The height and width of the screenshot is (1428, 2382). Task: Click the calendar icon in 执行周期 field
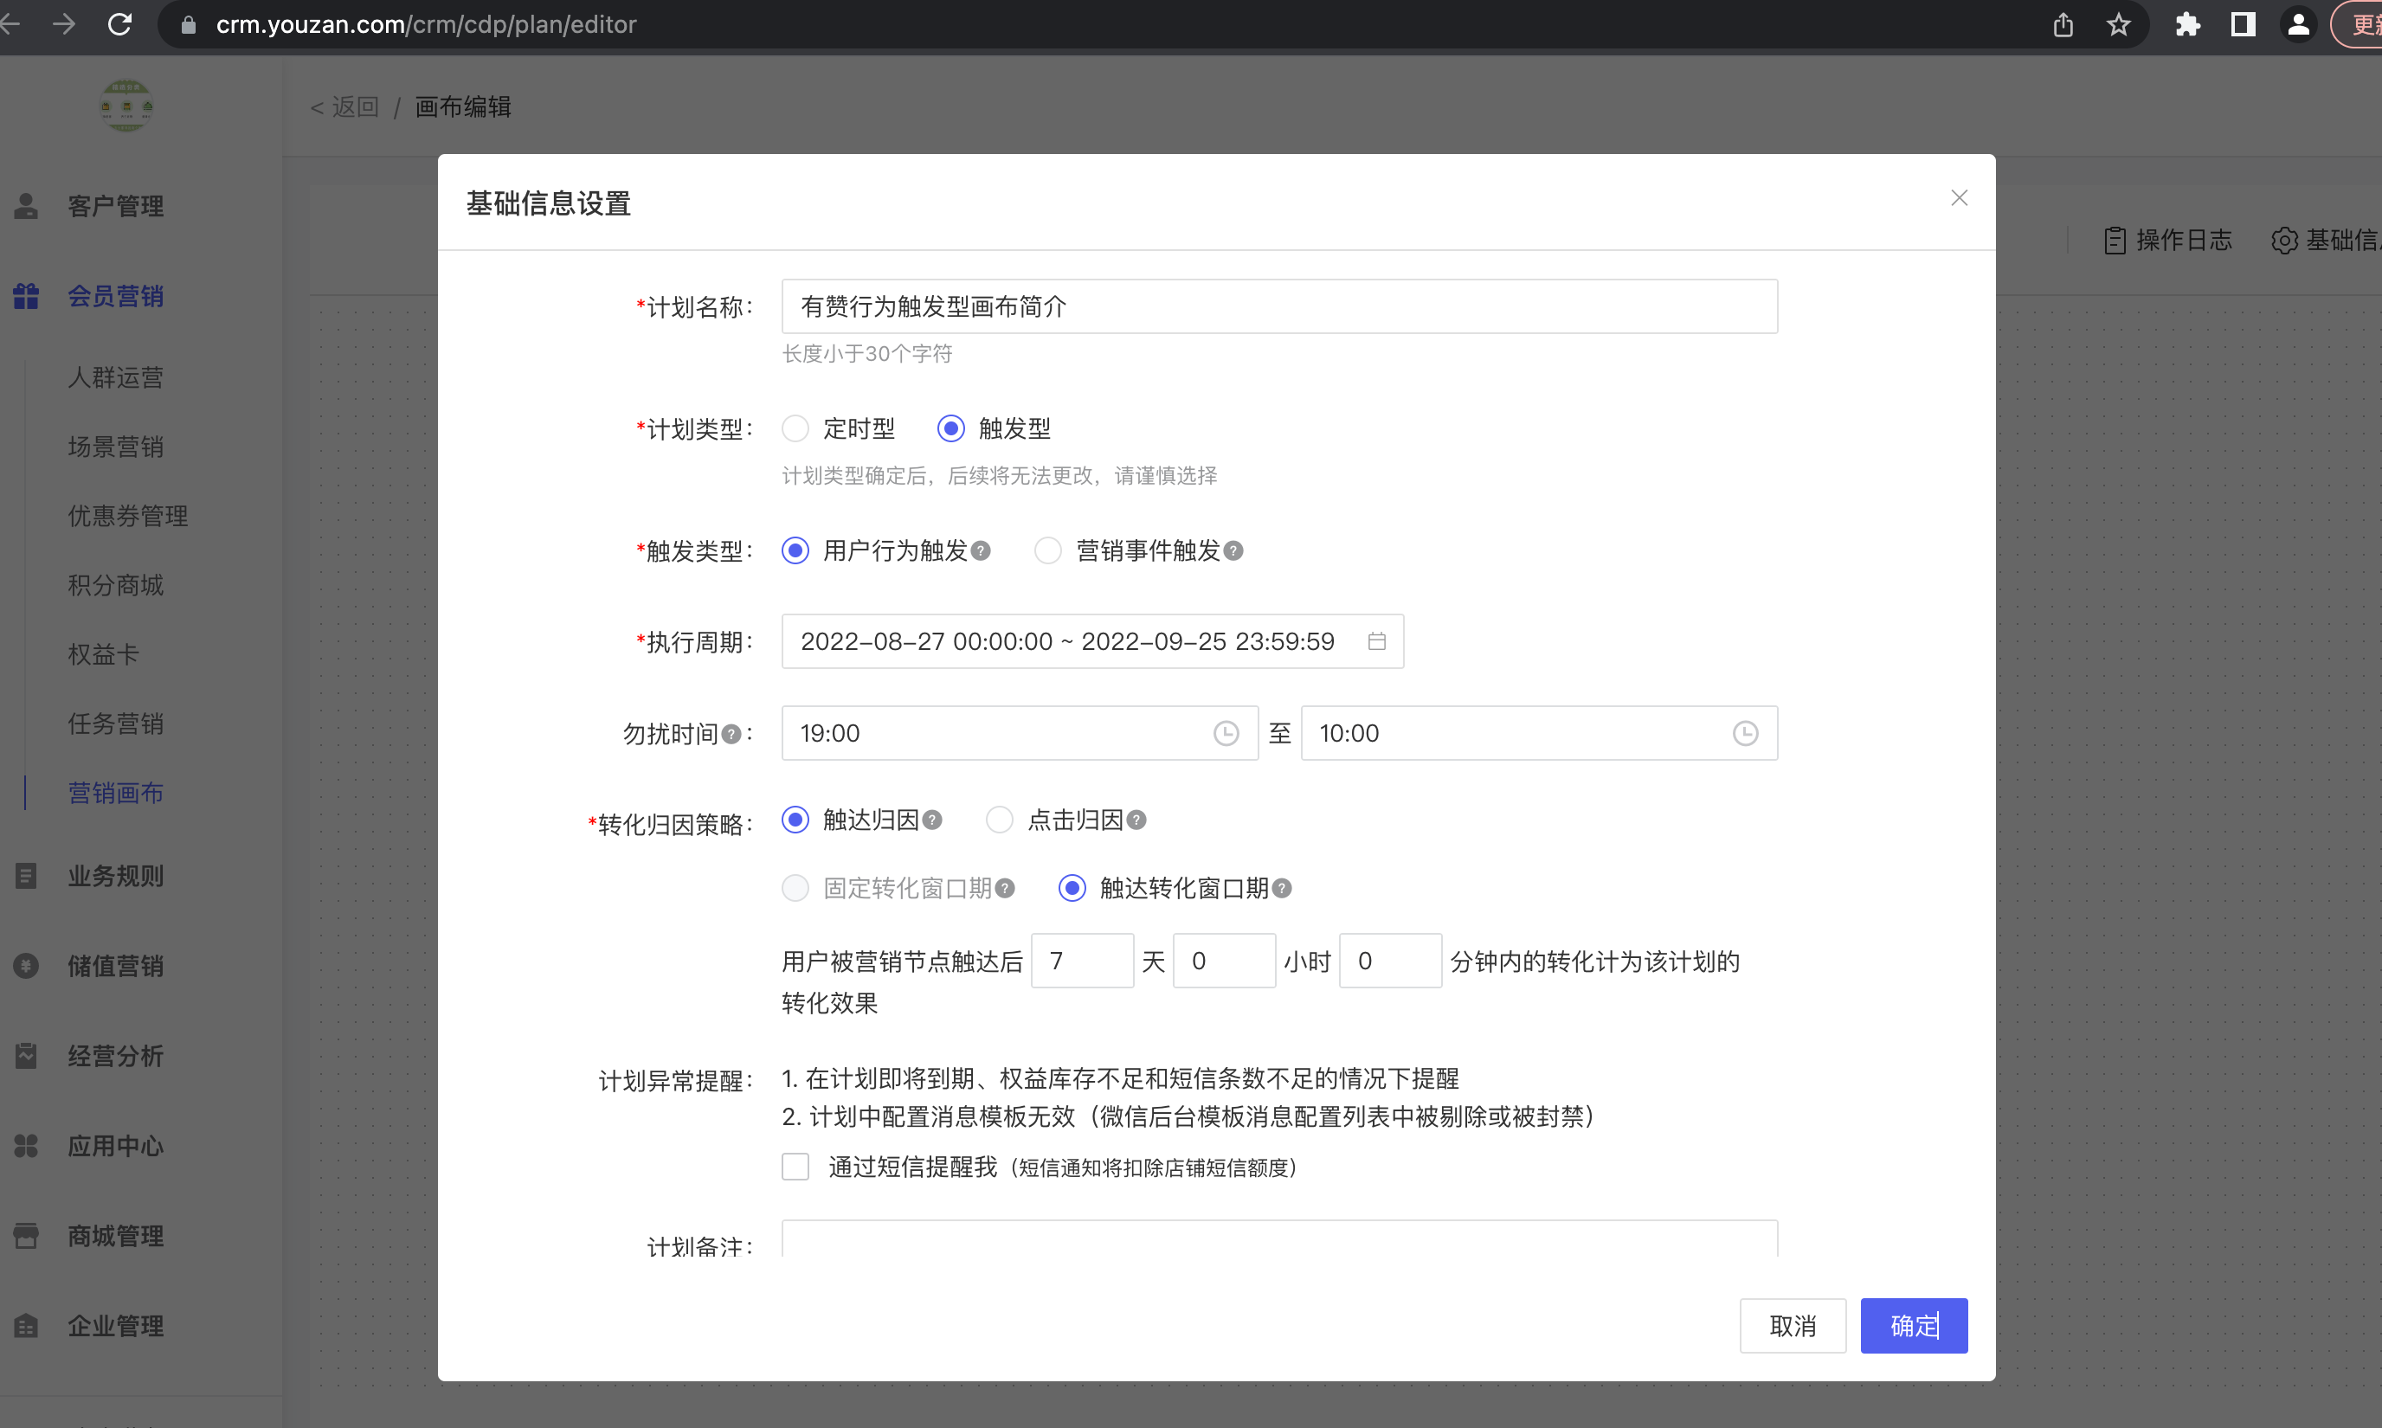1377,640
